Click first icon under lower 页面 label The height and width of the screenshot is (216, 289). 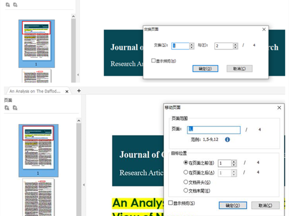(7, 108)
